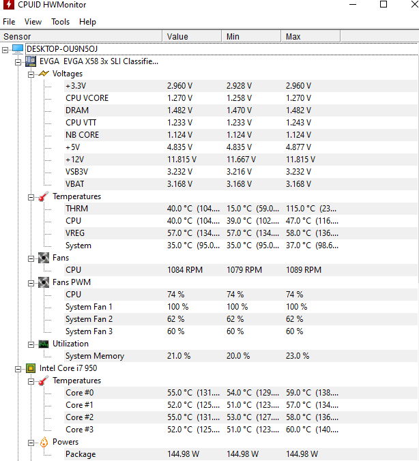
Task: Open the Help menu
Action: 87,22
